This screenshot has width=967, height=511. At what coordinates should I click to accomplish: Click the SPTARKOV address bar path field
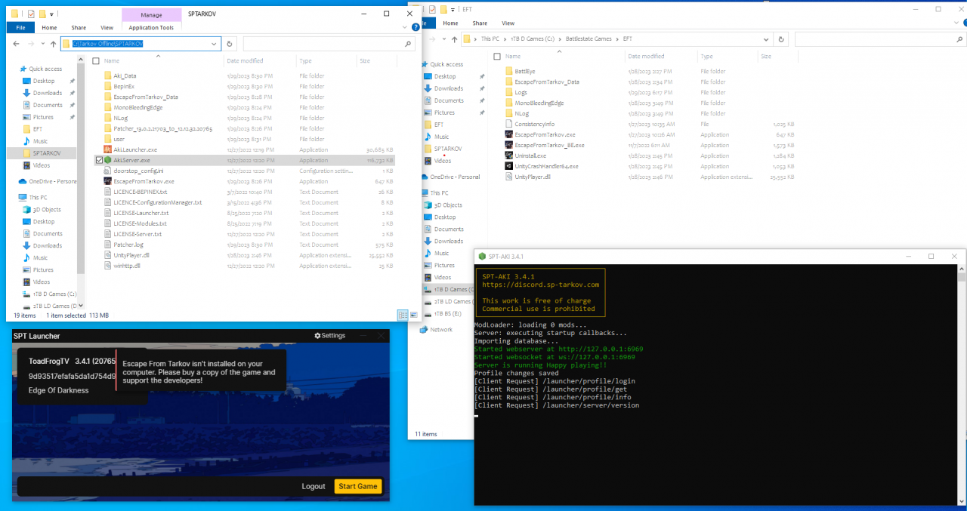(141, 44)
